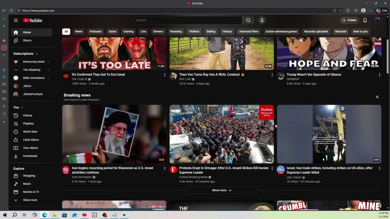
Task: Open Shopping under Explore
Action: click(x=32, y=176)
